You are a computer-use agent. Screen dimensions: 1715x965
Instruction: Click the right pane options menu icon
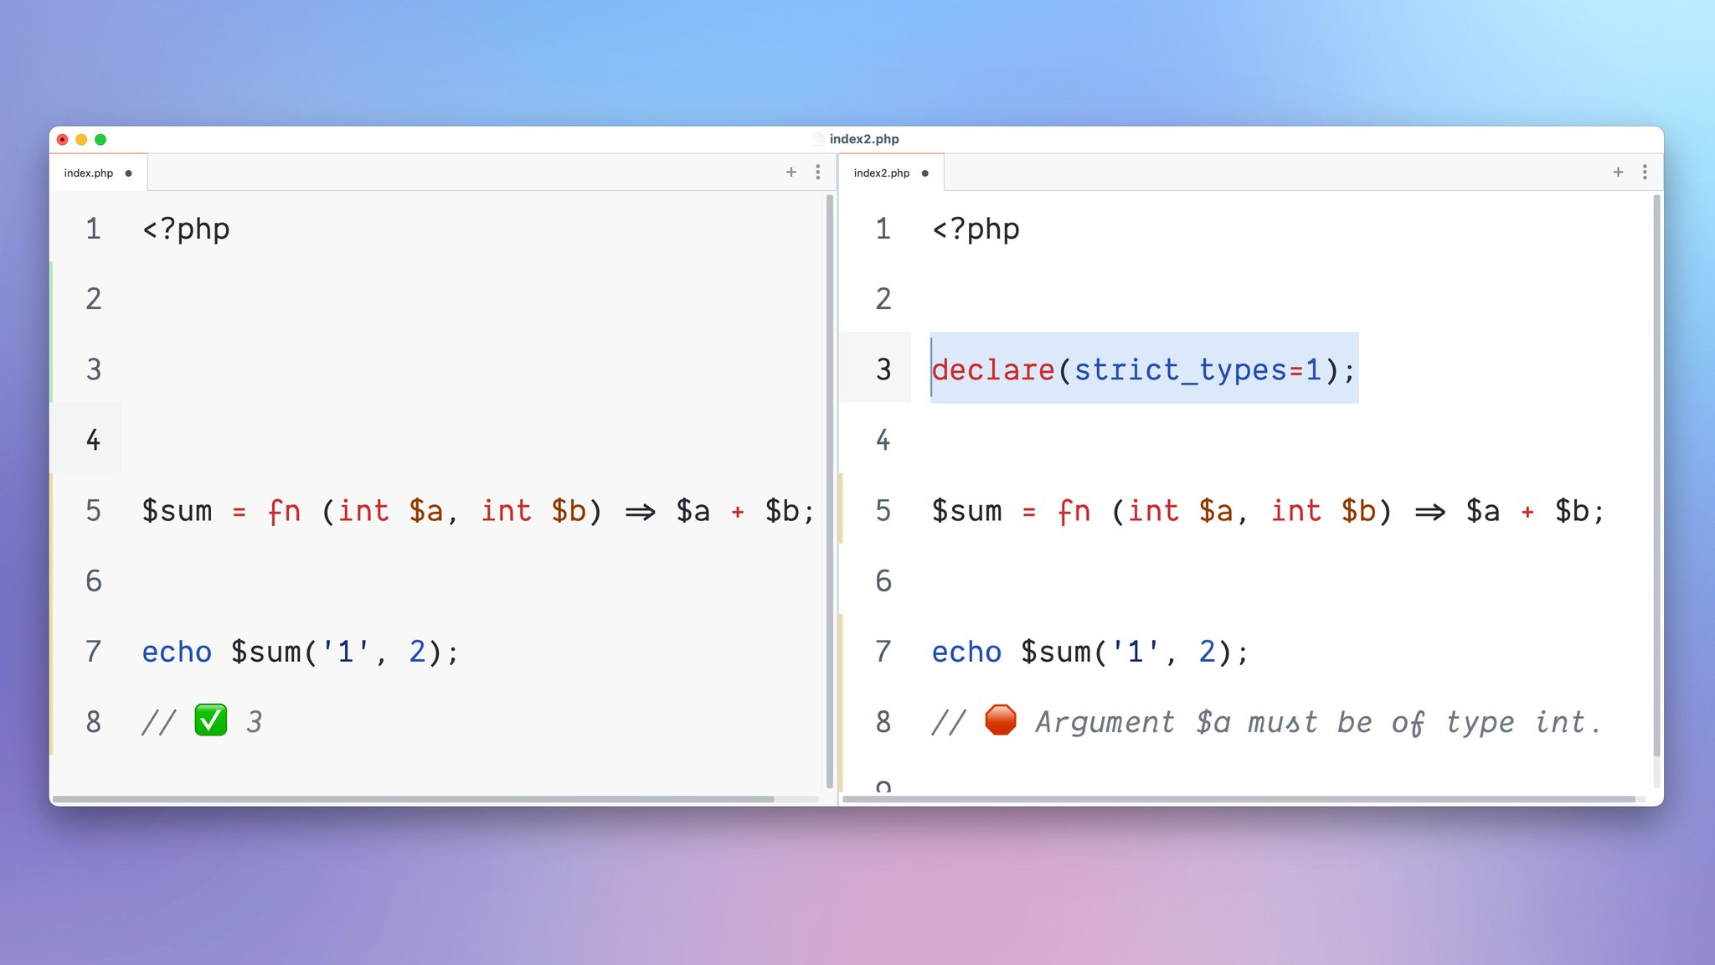tap(1645, 172)
